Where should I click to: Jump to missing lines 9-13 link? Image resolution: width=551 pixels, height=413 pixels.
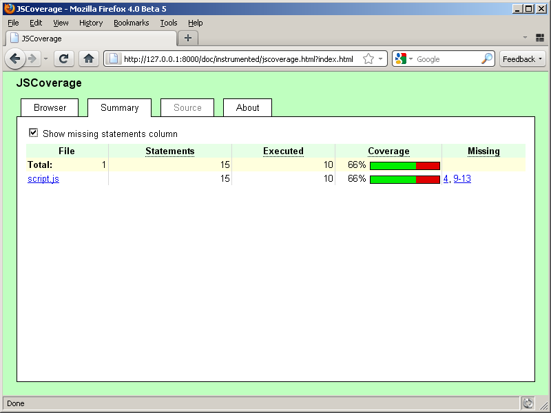(462, 178)
